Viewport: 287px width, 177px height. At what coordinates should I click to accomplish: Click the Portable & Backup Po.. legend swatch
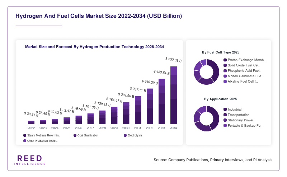click(x=225, y=126)
